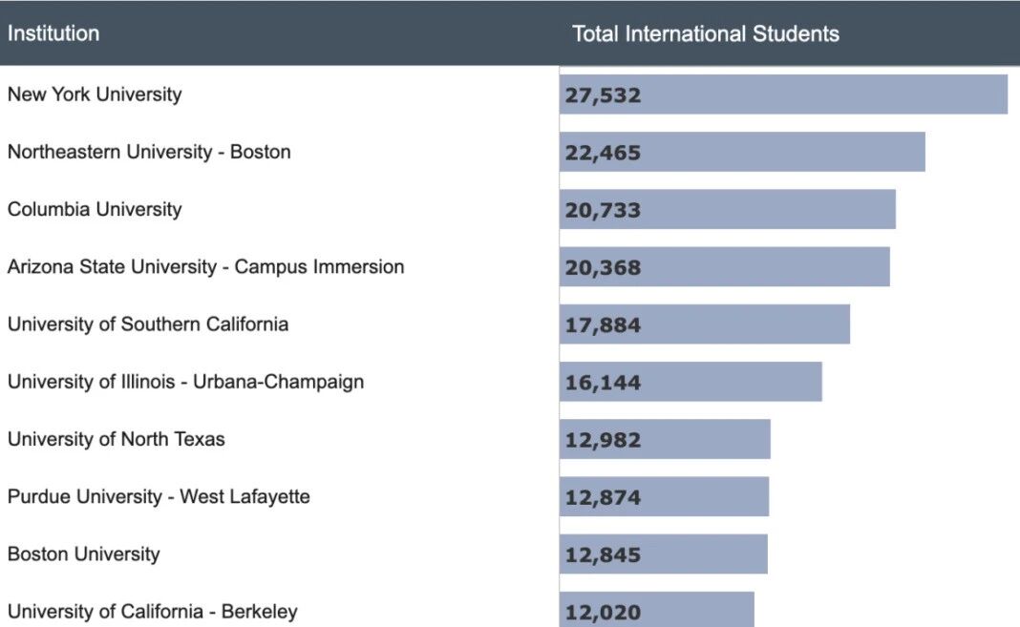This screenshot has width=1020, height=627.
Task: Click the 12,020 Berkeley bar
Action: coord(657,611)
